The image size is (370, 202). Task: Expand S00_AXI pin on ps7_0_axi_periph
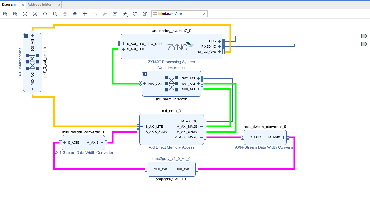[32, 36]
